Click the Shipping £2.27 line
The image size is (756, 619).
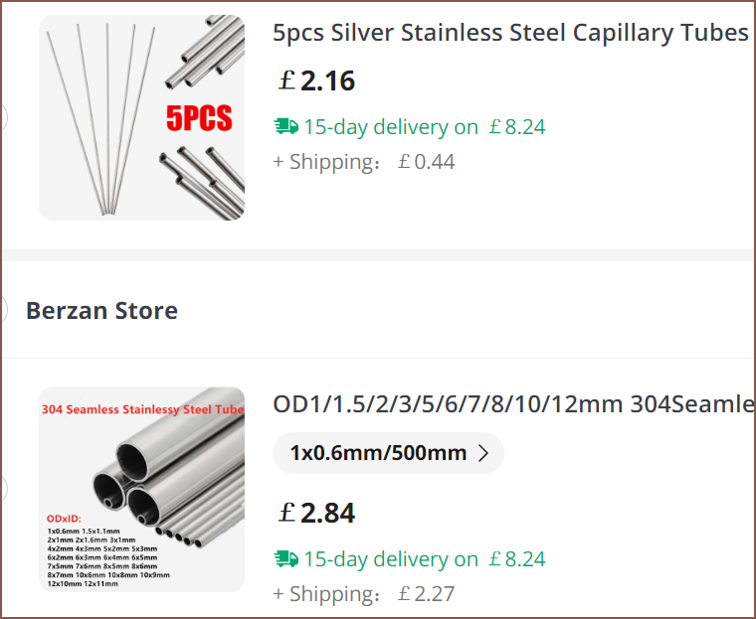[x=364, y=594]
